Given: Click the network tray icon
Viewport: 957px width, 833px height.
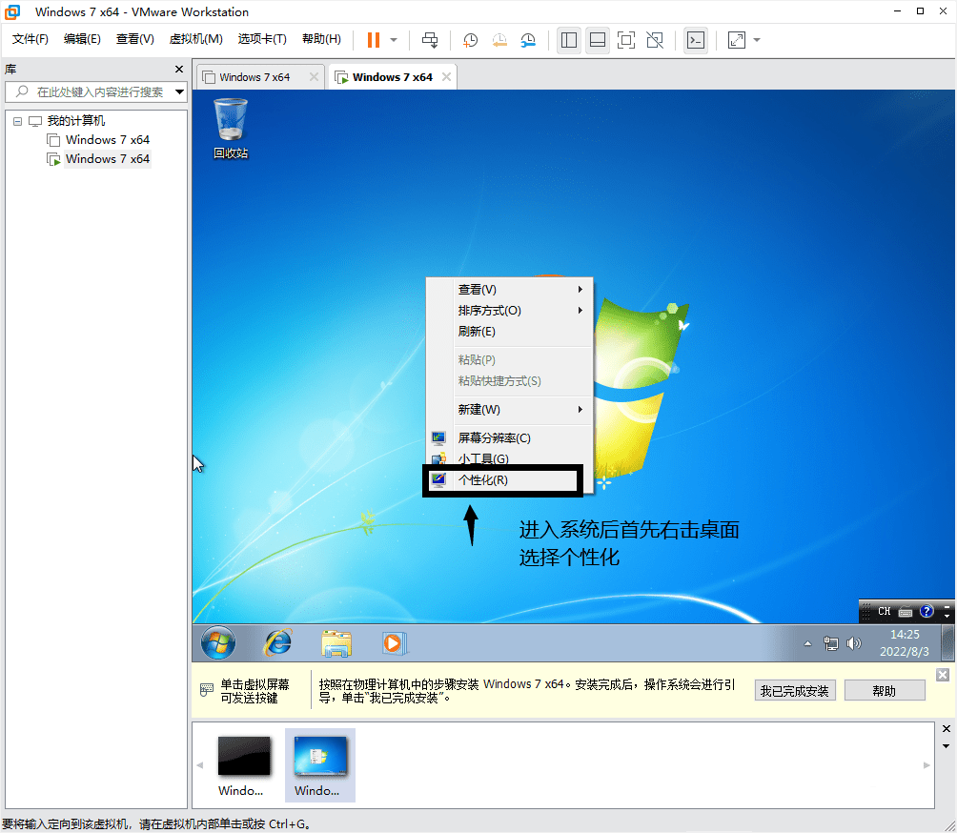Looking at the screenshot, I should (830, 644).
